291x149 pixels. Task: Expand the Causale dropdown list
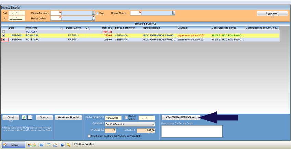pos(153,124)
